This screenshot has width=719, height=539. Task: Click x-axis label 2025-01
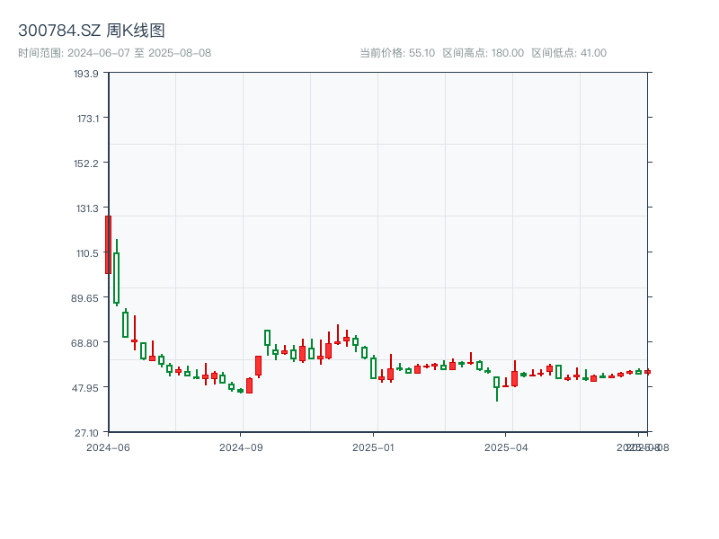(x=373, y=447)
